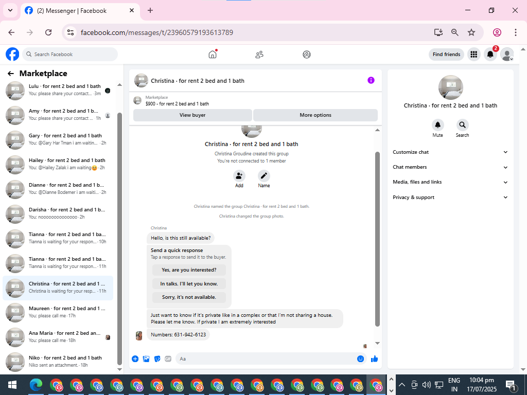
Task: Send quick reply 'Yes, are you interested?'
Action: [x=189, y=270]
